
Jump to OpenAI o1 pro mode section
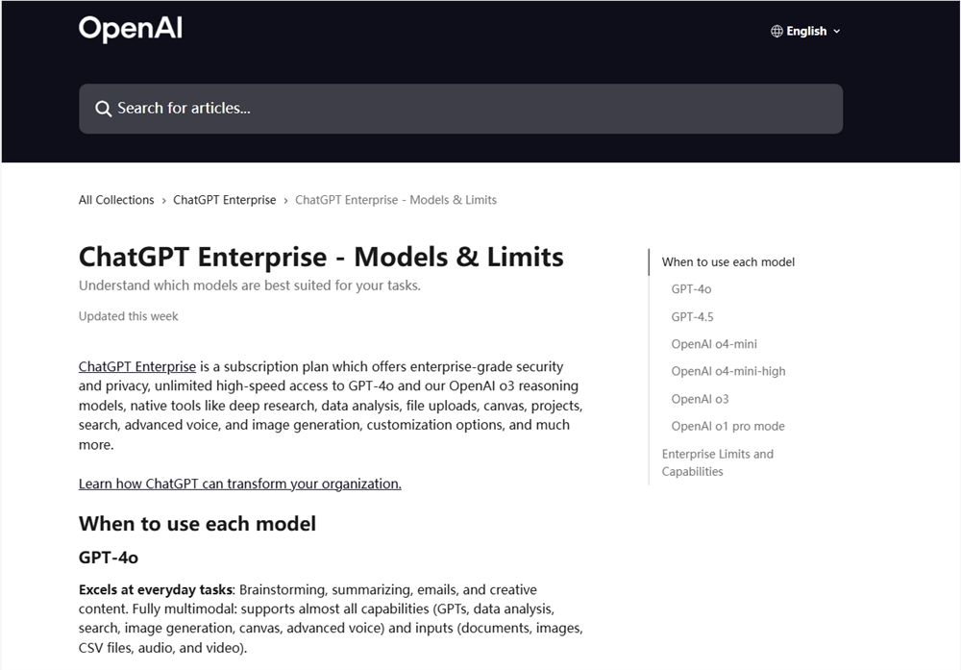tap(727, 426)
